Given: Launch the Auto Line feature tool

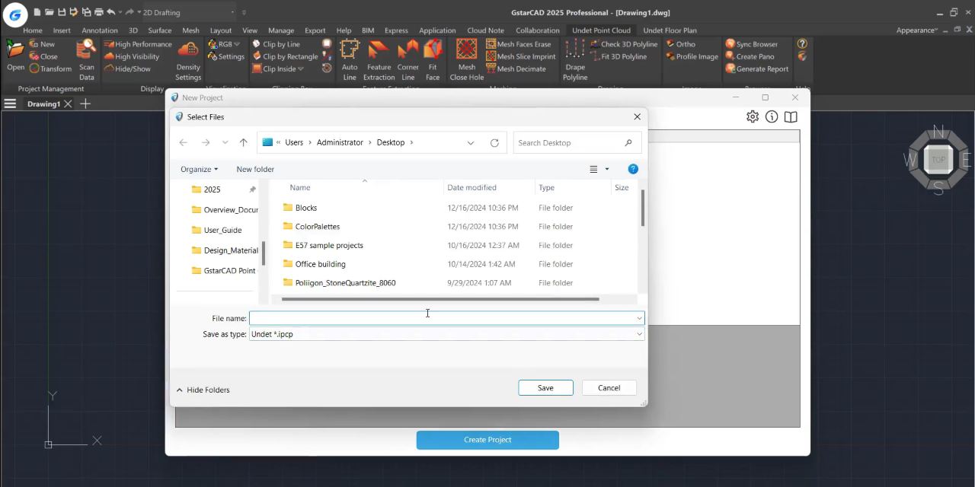Looking at the screenshot, I should coord(350,60).
